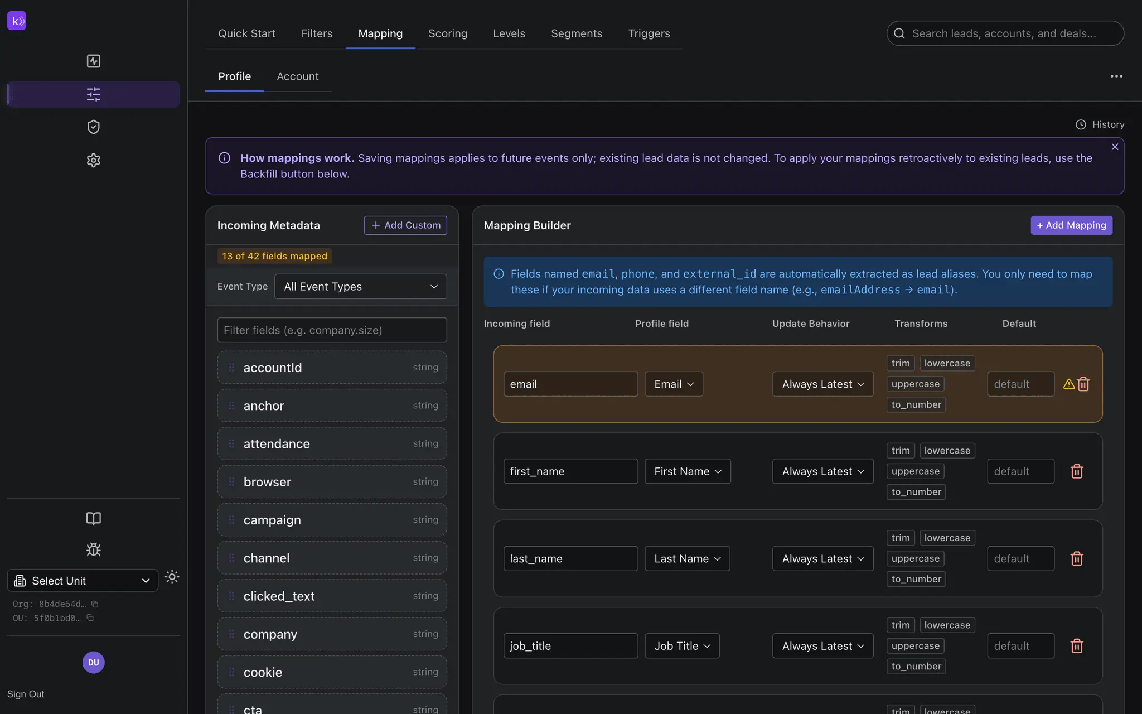The height and width of the screenshot is (714, 1142).
Task: Open the First Name profile field dropdown
Action: pos(688,471)
